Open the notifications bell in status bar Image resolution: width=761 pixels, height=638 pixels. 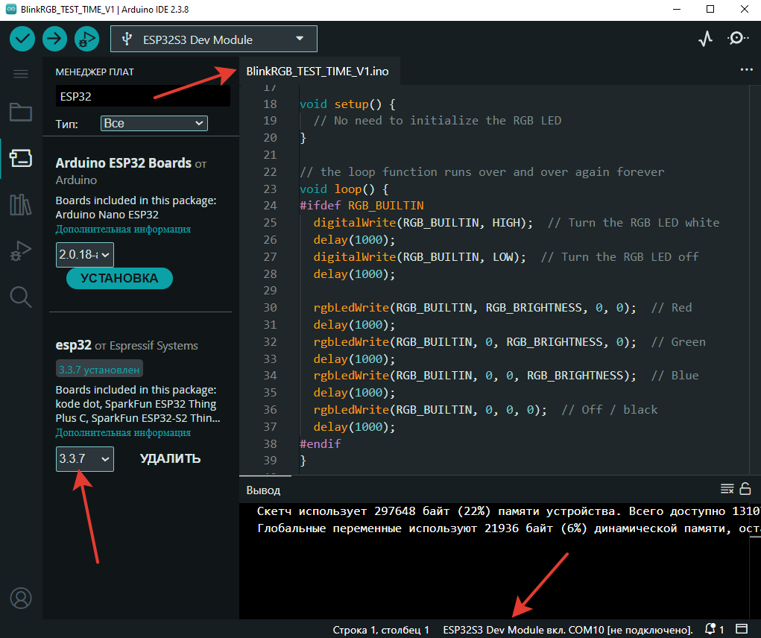(713, 629)
